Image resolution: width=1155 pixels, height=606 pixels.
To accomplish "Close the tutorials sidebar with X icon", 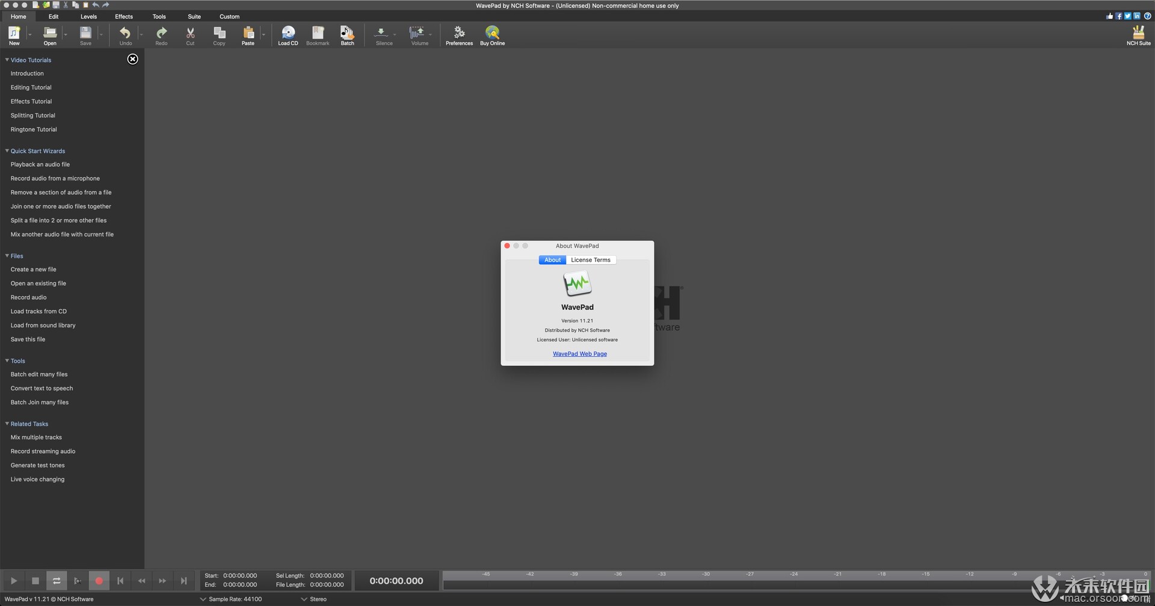I will coord(133,59).
